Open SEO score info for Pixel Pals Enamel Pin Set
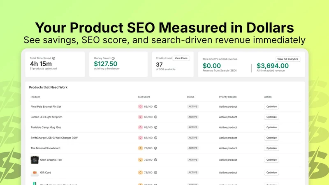The width and height of the screenshot is (329, 185). point(156,106)
